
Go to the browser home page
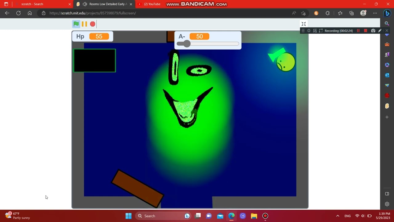click(x=30, y=13)
